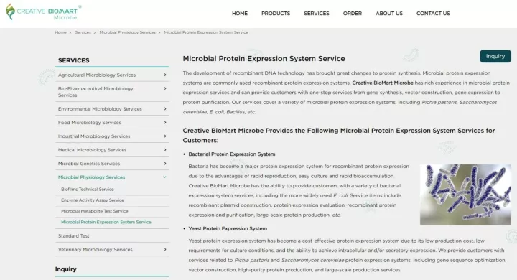Collapse Microbial Physiology Services section arrow
Image resolution: width=517 pixels, height=280 pixels.
(165, 177)
